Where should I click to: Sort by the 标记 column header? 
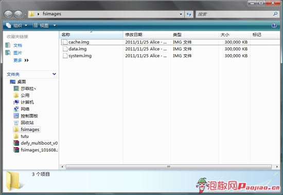[265, 34]
